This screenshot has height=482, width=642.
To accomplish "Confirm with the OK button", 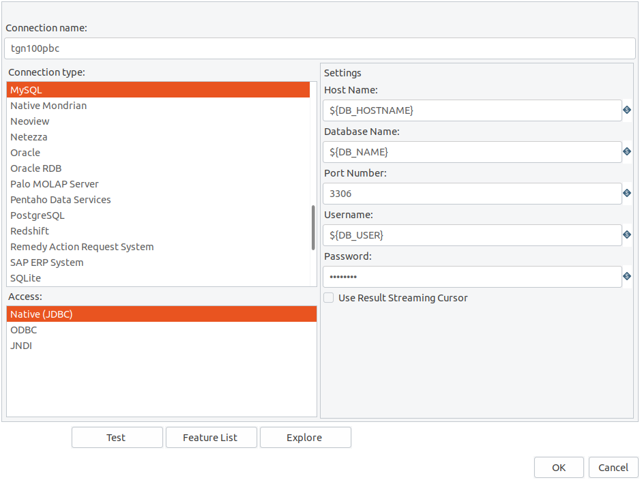I will (559, 467).
